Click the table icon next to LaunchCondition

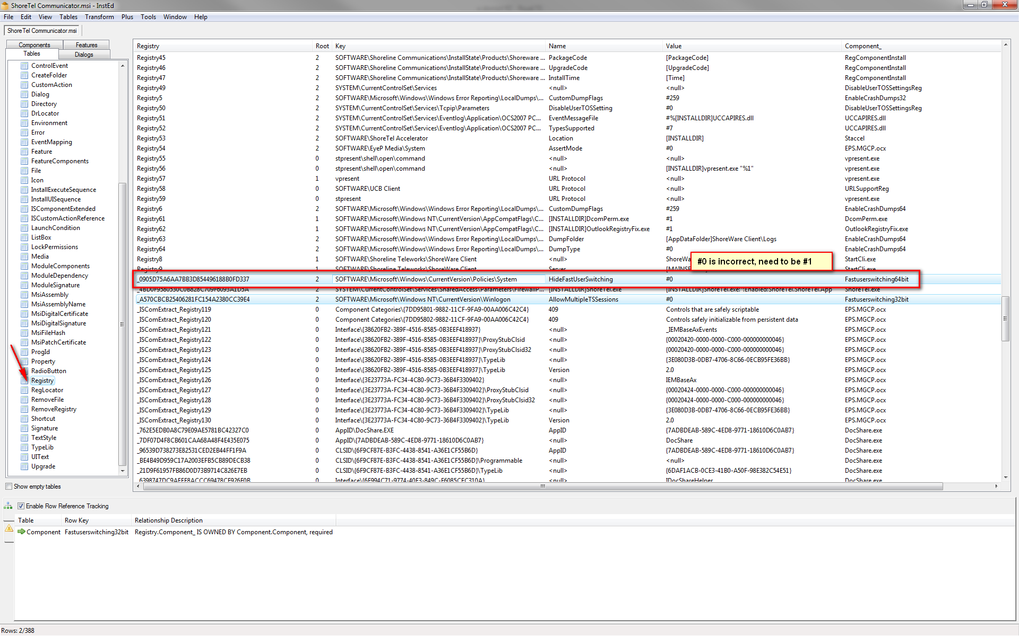click(x=24, y=228)
